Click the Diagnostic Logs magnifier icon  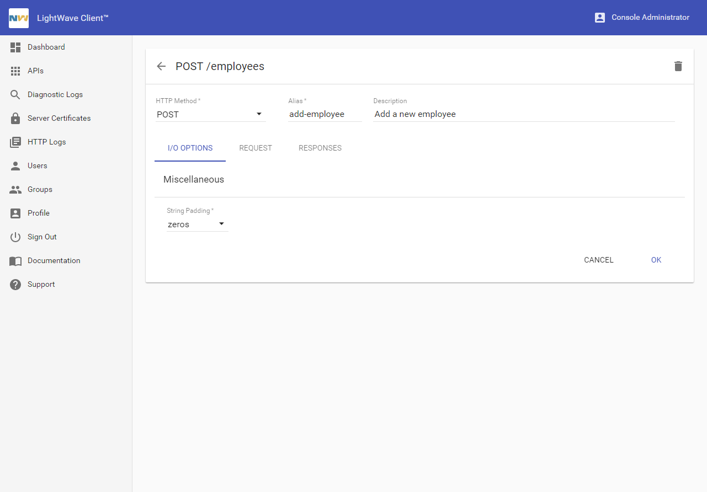coord(15,95)
